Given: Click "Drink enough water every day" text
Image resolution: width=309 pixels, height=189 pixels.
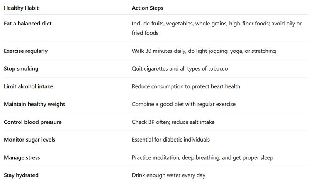Looking at the screenshot, I should 168,175.
